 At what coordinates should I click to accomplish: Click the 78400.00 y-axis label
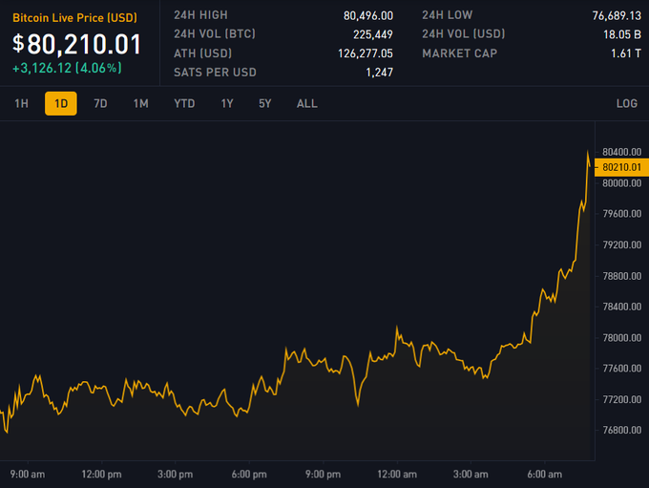621,307
